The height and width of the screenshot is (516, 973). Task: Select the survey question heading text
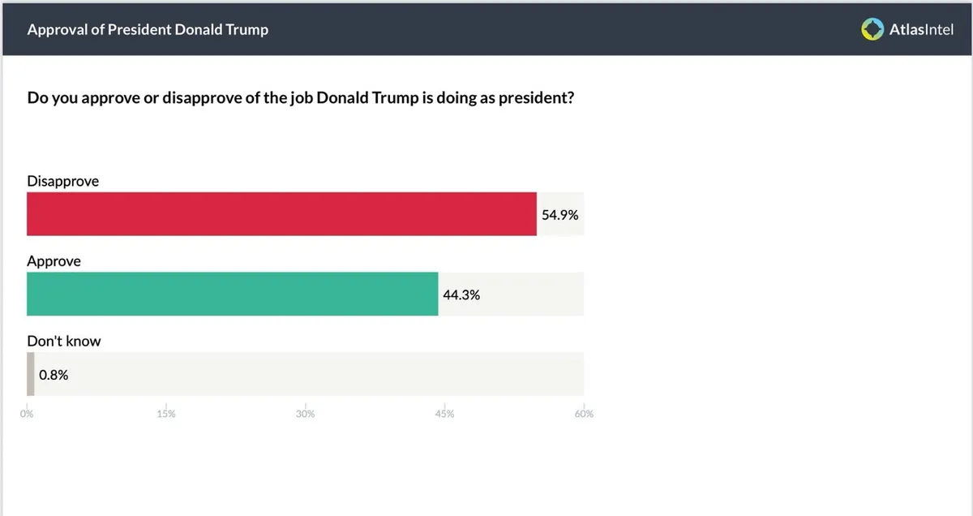tap(301, 99)
